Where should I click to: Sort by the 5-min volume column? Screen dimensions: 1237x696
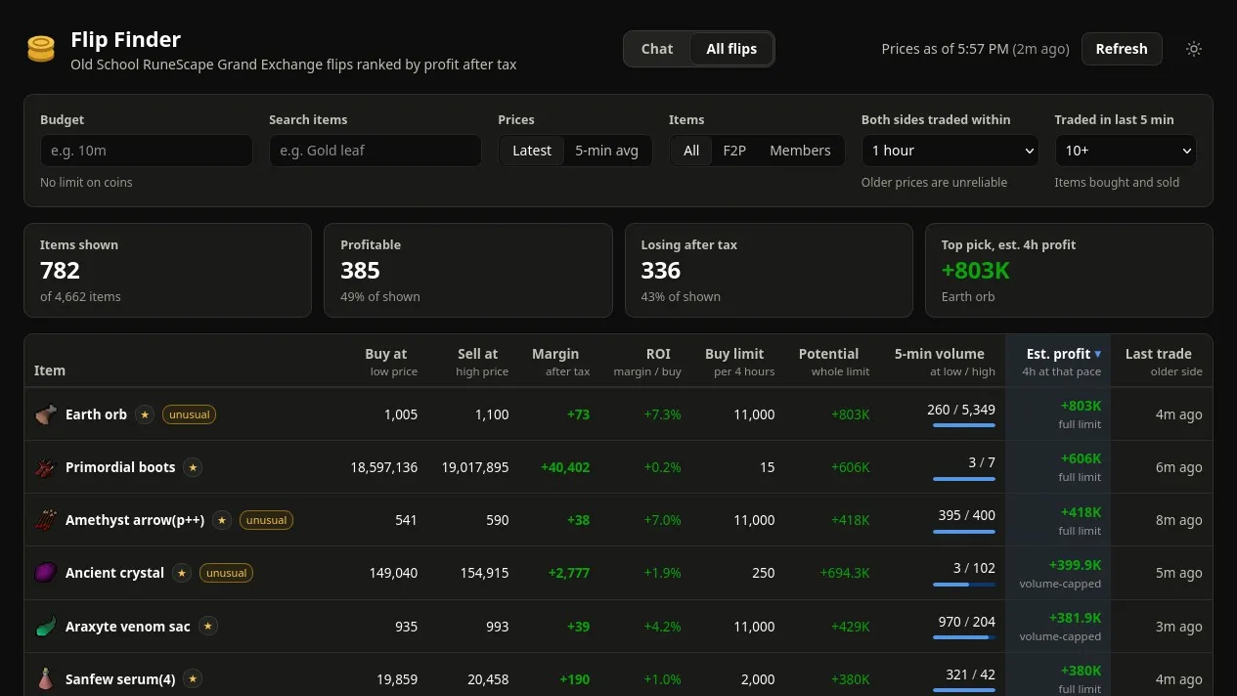940,362
